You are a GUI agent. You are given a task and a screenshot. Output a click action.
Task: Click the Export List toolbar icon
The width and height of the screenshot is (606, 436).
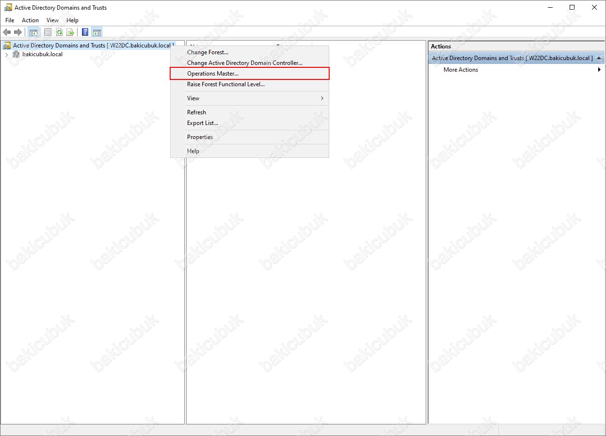(70, 32)
